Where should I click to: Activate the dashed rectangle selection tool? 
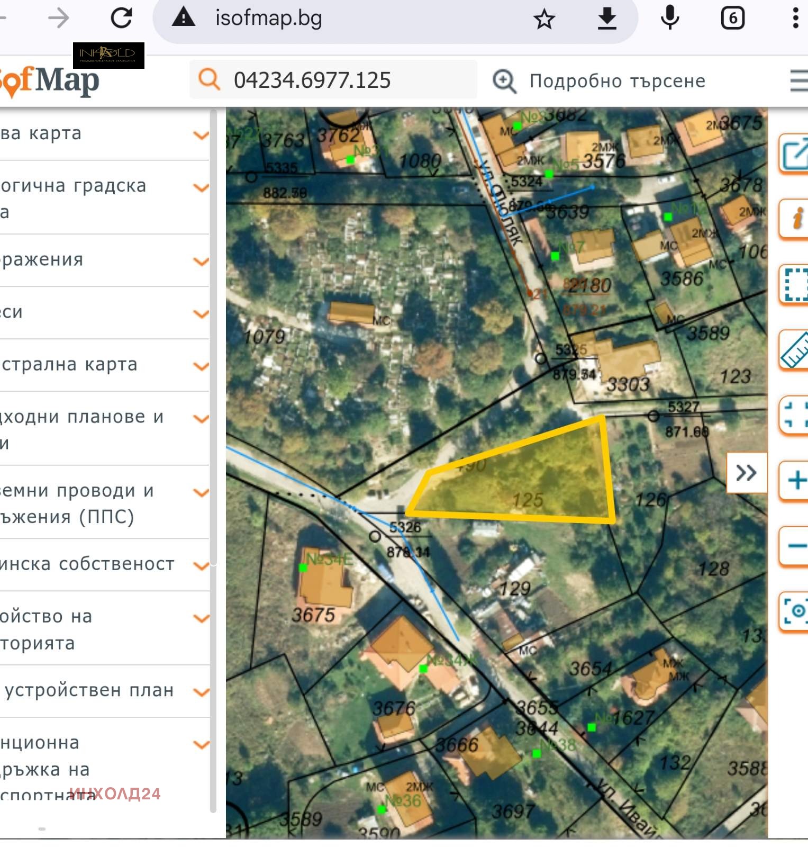coord(795,284)
